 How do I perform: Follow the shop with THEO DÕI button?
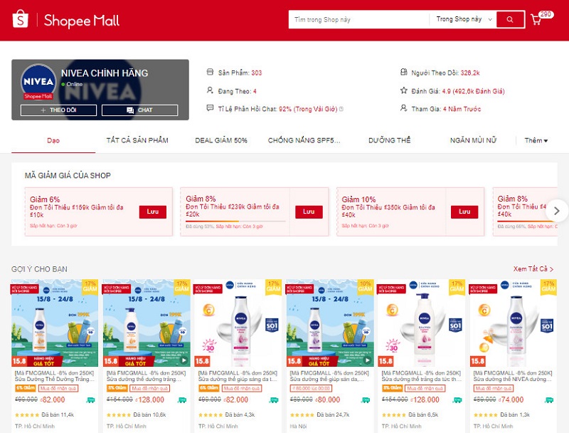coord(58,110)
